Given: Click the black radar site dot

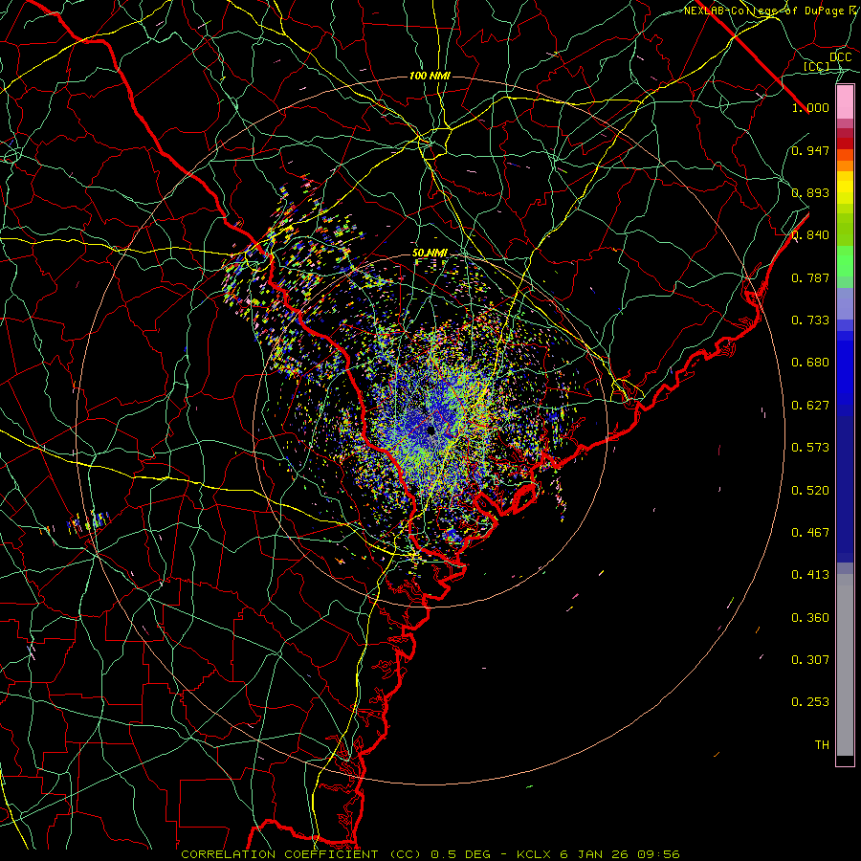Looking at the screenshot, I should coord(431,430).
